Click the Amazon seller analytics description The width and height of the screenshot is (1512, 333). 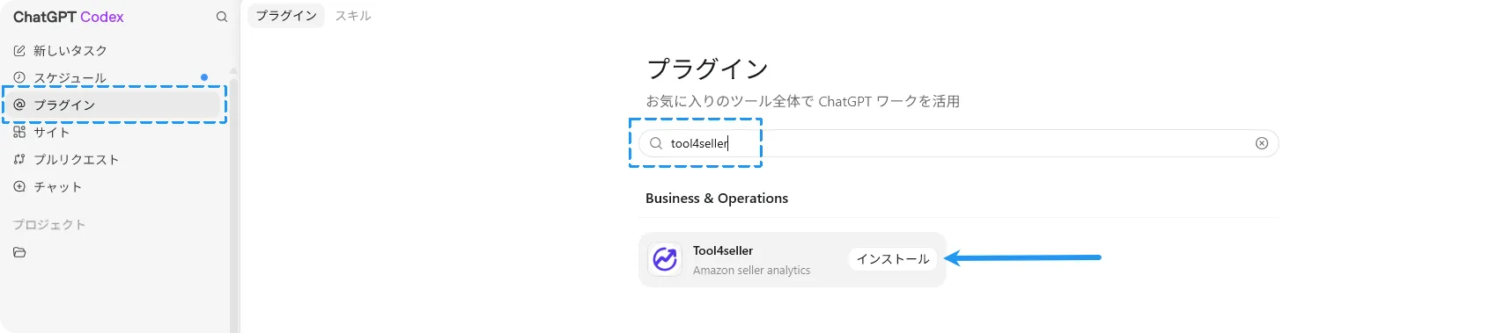pyautogui.click(x=751, y=271)
